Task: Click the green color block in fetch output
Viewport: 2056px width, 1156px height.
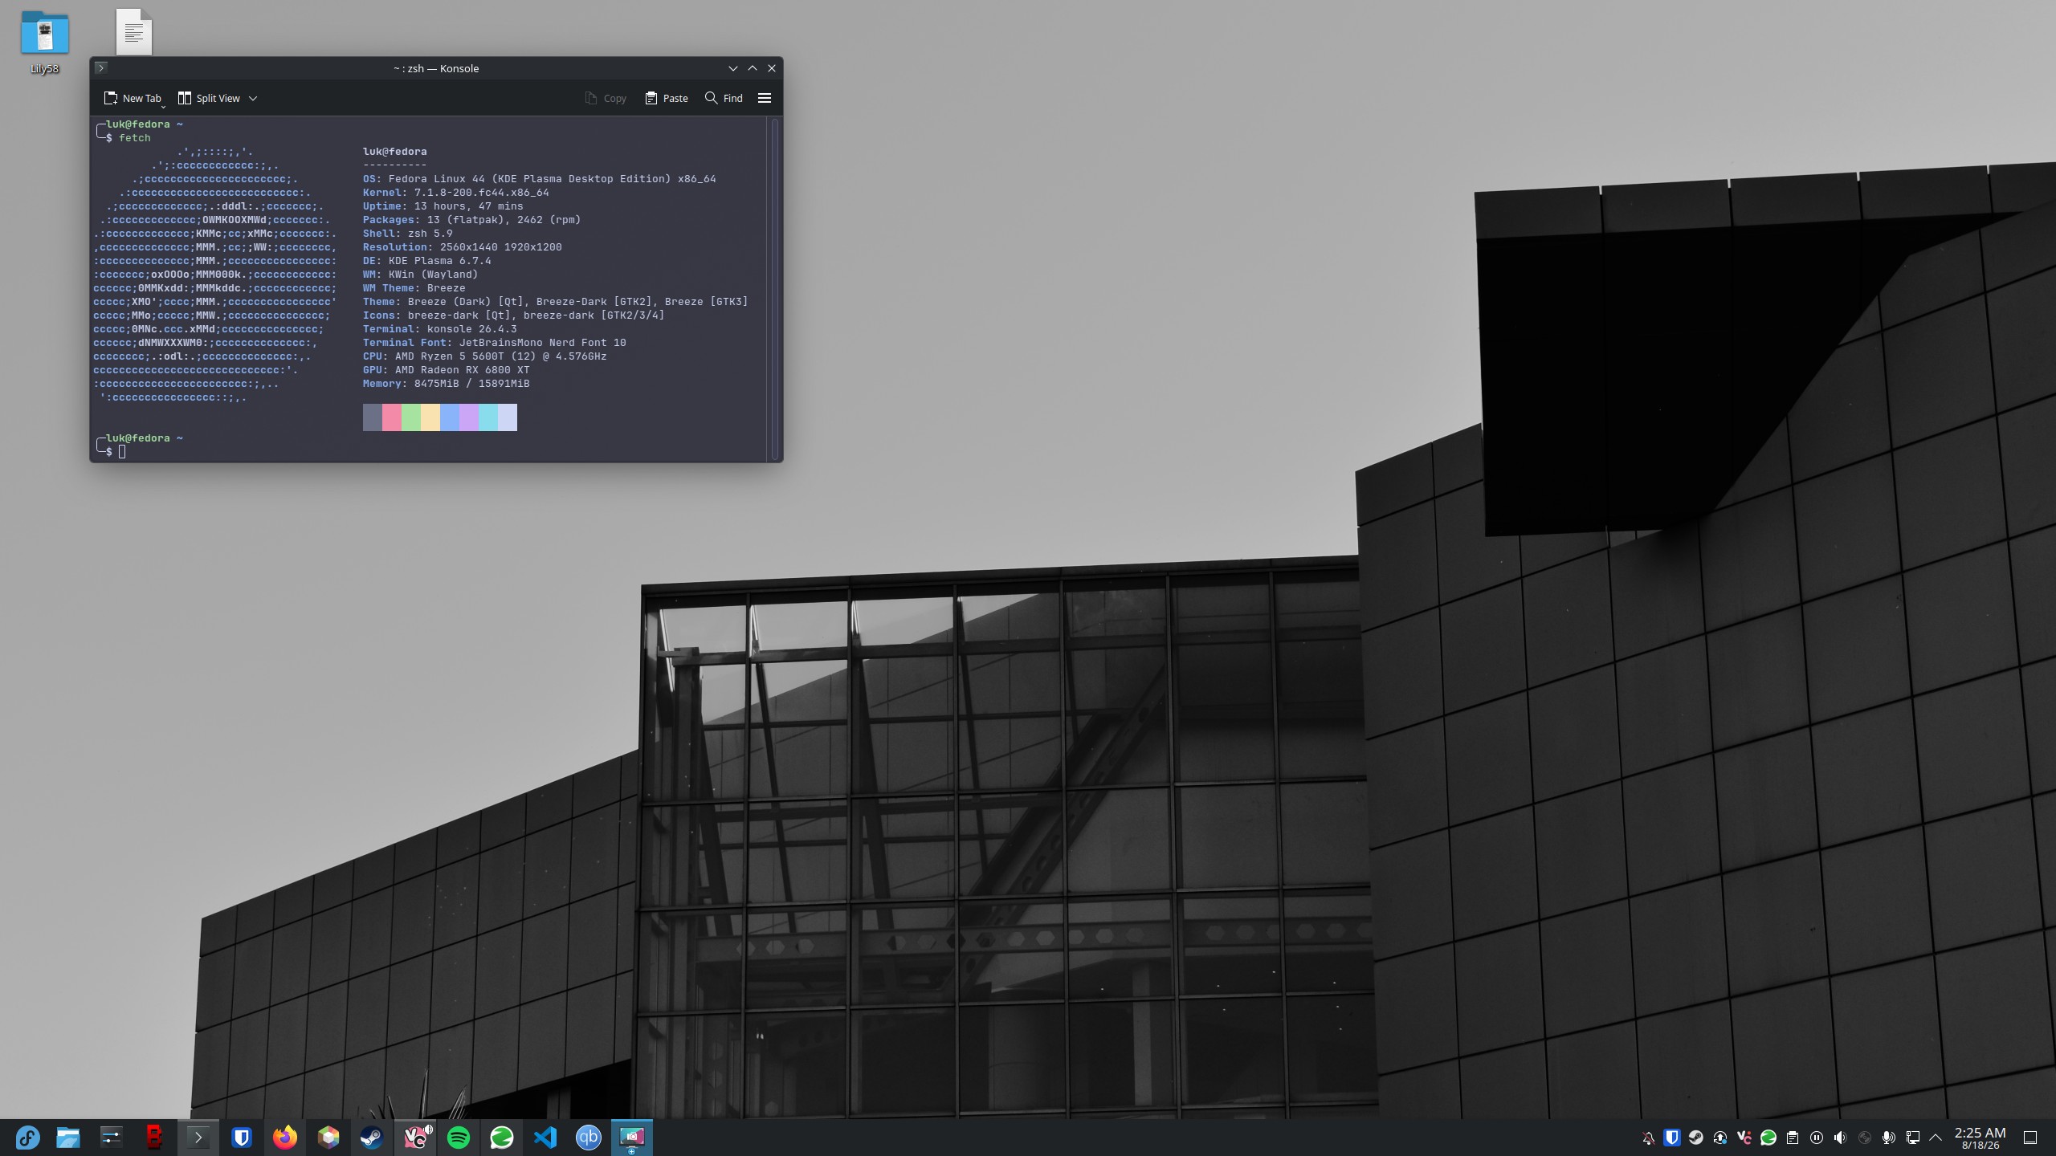Action: [411, 417]
